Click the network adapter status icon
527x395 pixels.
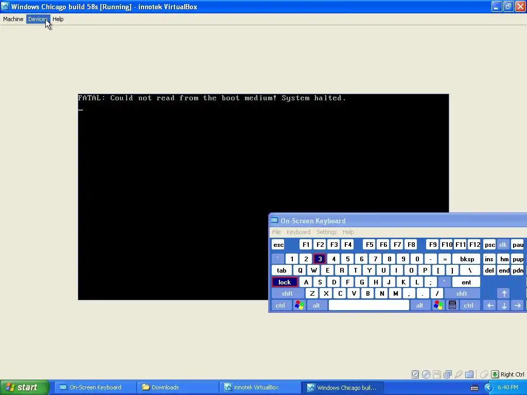click(x=448, y=374)
